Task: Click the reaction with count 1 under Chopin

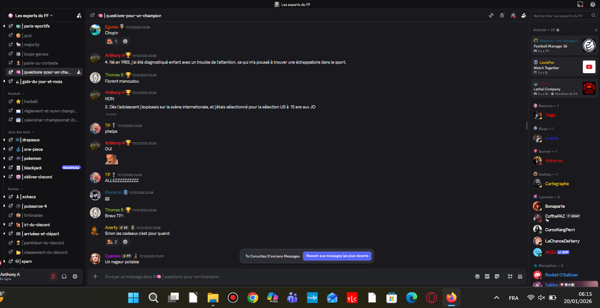Action: pos(112,41)
